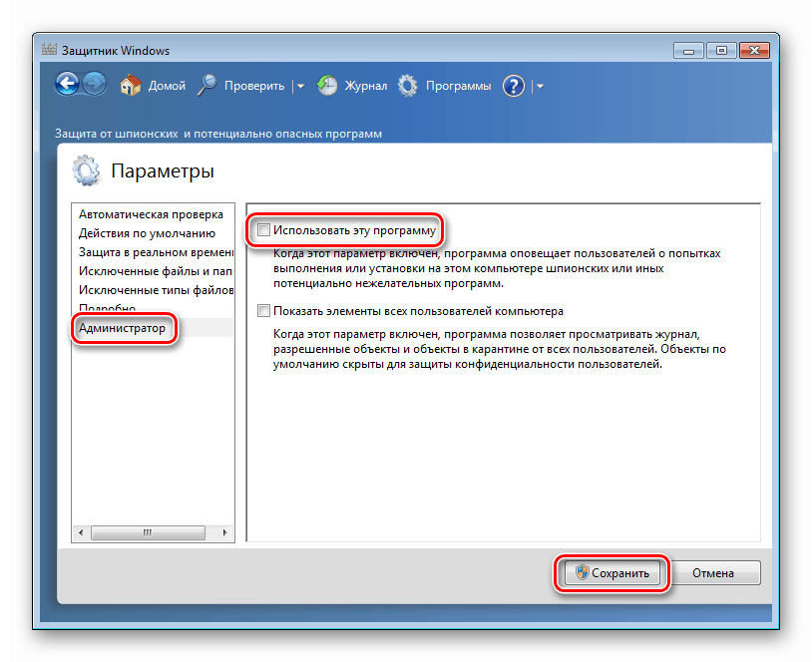
Task: Click the Back navigation arrow
Action: [x=67, y=84]
